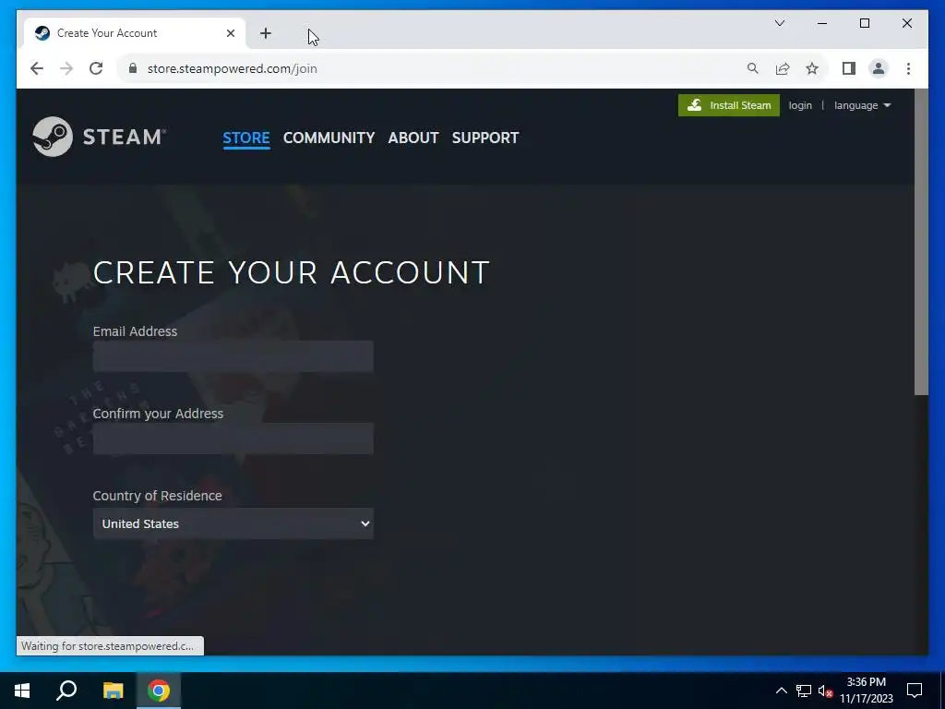The width and height of the screenshot is (945, 709).
Task: Open the Windows Start menu
Action: (22, 691)
